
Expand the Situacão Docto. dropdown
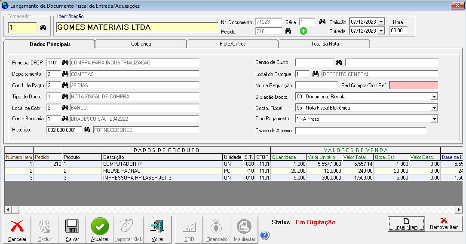(434, 97)
